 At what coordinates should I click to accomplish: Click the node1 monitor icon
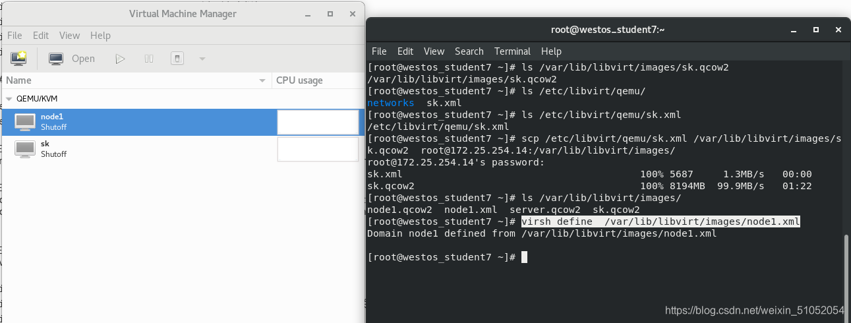click(26, 122)
